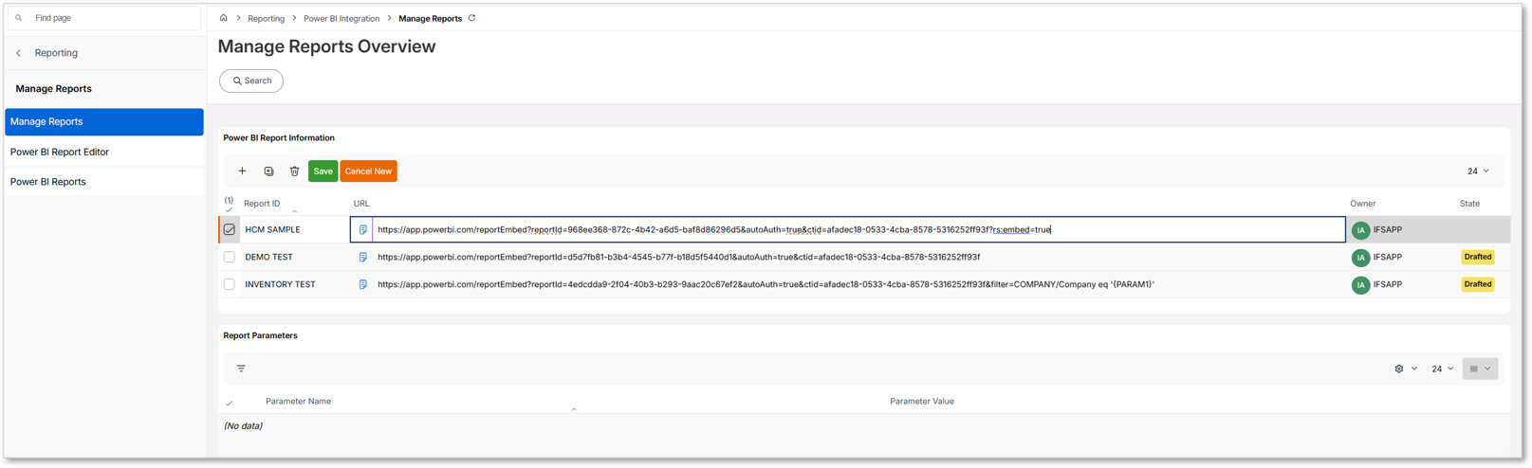Image resolution: width=1532 pixels, height=468 pixels.
Task: Check the DEMO TEST row checkbox
Action: click(230, 257)
